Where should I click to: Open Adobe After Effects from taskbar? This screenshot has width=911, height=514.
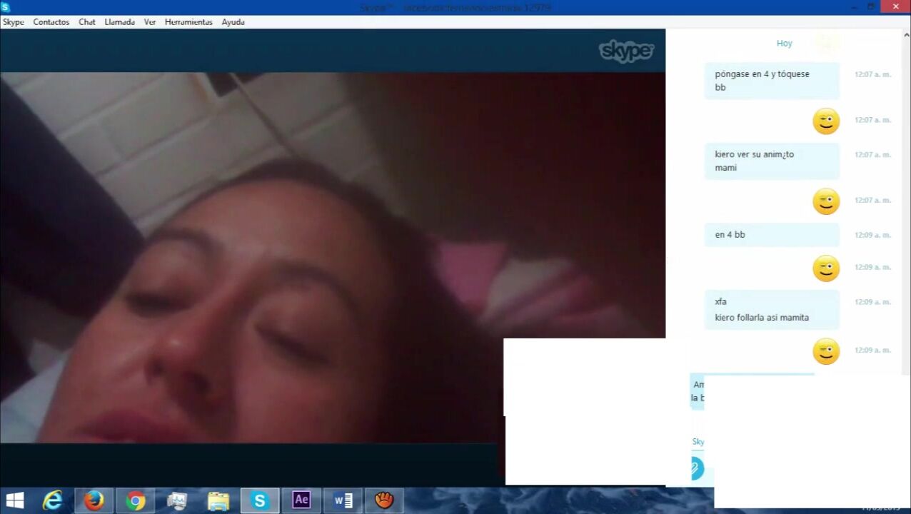301,500
